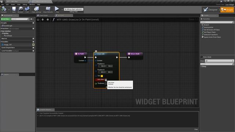The image size is (235, 132).
Task: Click the Add New button
Action: pos(6,19)
